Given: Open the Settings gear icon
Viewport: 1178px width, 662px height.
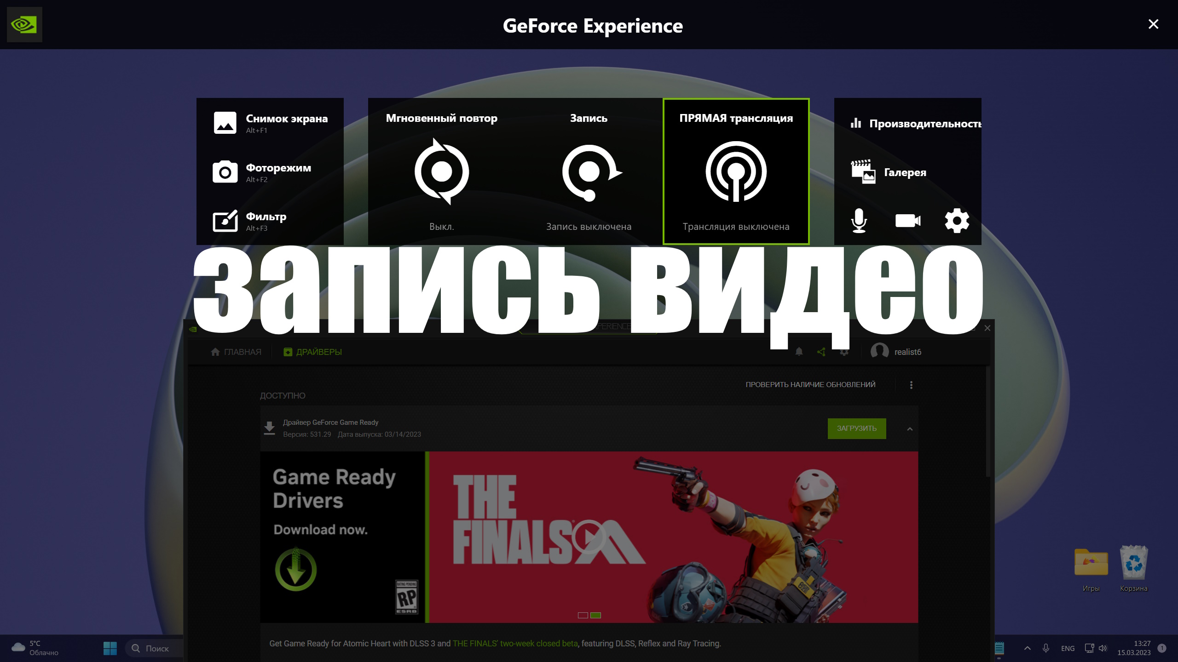Looking at the screenshot, I should coord(957,220).
